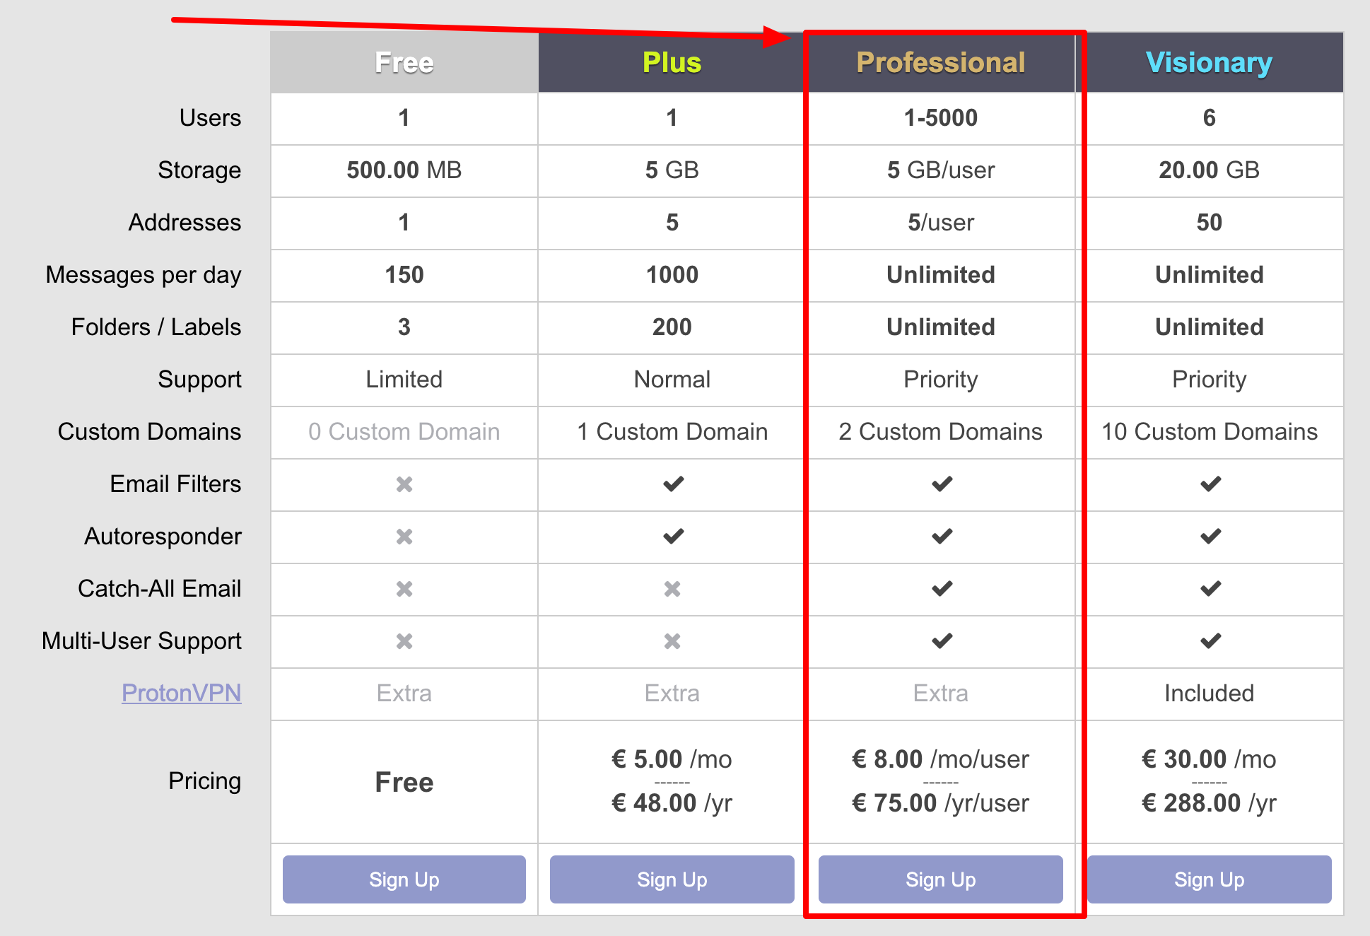Screen dimensions: 1370x936
Task: Click Sign Up under the Professional plan
Action: coord(940,879)
